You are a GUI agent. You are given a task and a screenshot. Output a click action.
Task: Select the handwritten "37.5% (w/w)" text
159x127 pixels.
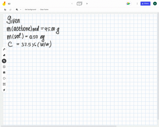pos(36,44)
